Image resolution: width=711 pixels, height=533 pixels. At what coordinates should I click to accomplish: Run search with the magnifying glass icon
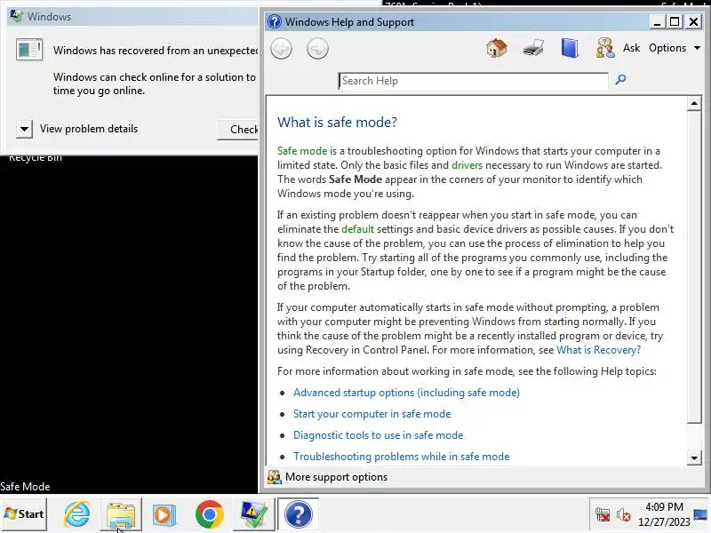click(x=620, y=80)
